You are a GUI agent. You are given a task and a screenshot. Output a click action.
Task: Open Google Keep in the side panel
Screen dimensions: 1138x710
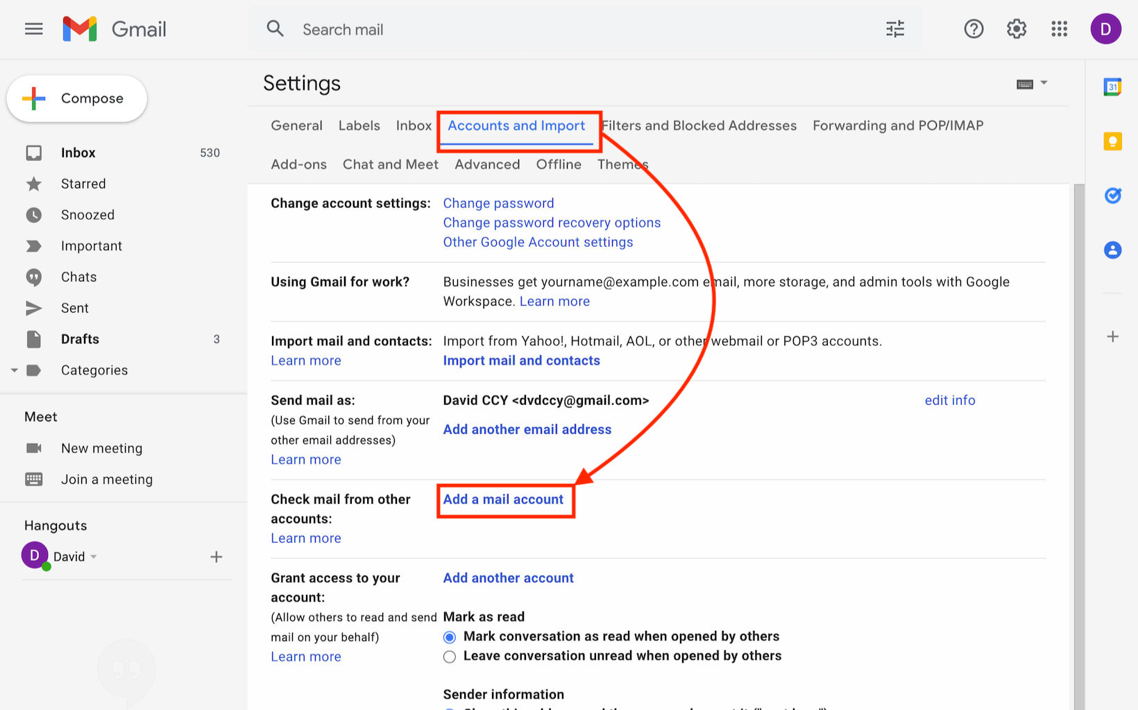click(1112, 141)
